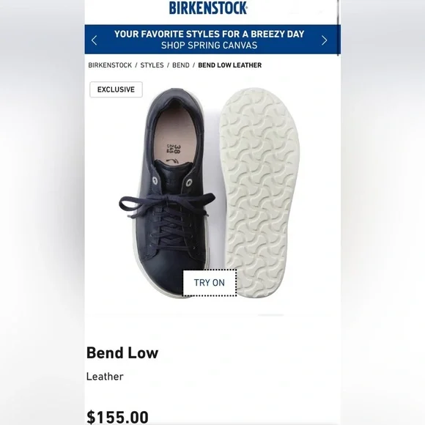The width and height of the screenshot is (425, 425).
Task: Click the image gallery position indicator
Action: 270,315
